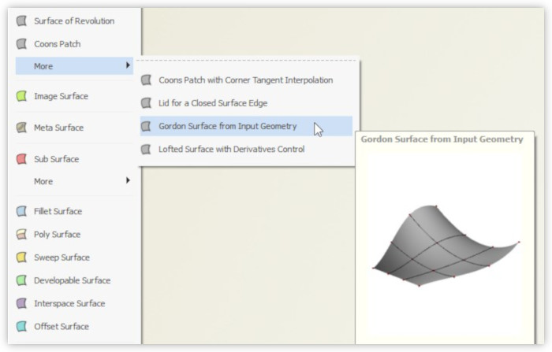Click the teal Offset Surface icon

tap(21, 326)
